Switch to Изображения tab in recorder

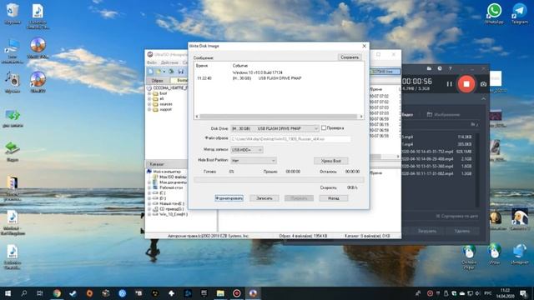[443, 115]
